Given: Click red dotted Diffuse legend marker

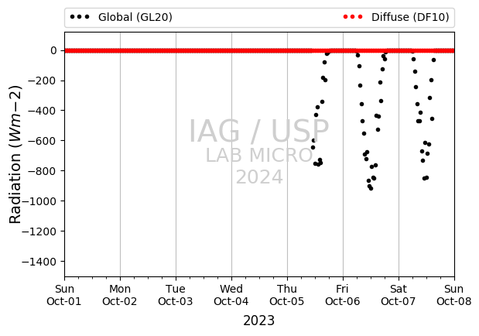Looking at the screenshot, I should click(353, 17).
